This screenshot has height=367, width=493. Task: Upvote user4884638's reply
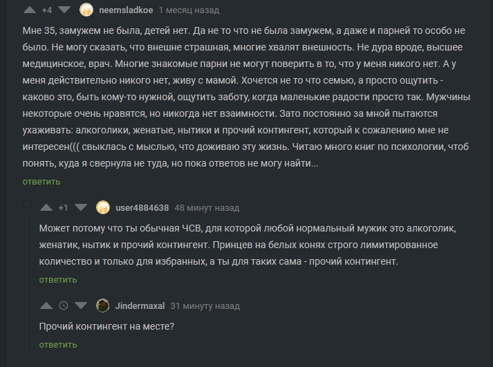[46, 207]
